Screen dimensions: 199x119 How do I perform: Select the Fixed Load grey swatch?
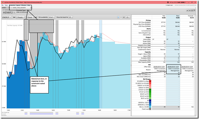150,109
